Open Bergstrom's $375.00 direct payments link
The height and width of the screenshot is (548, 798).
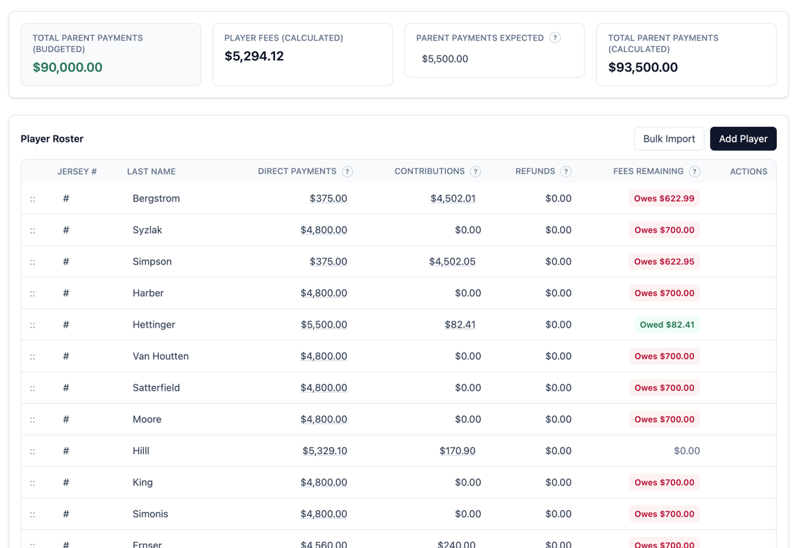(328, 199)
